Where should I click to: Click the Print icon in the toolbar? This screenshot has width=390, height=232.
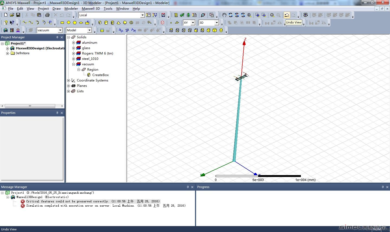click(x=47, y=15)
